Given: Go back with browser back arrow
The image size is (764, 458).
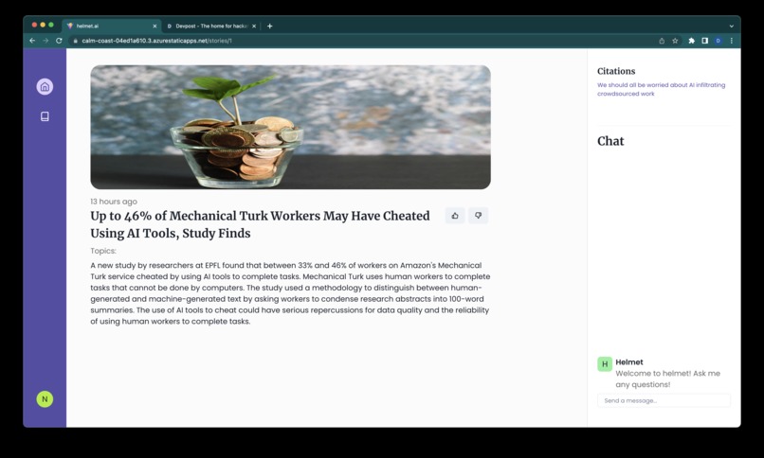Looking at the screenshot, I should pyautogui.click(x=32, y=41).
